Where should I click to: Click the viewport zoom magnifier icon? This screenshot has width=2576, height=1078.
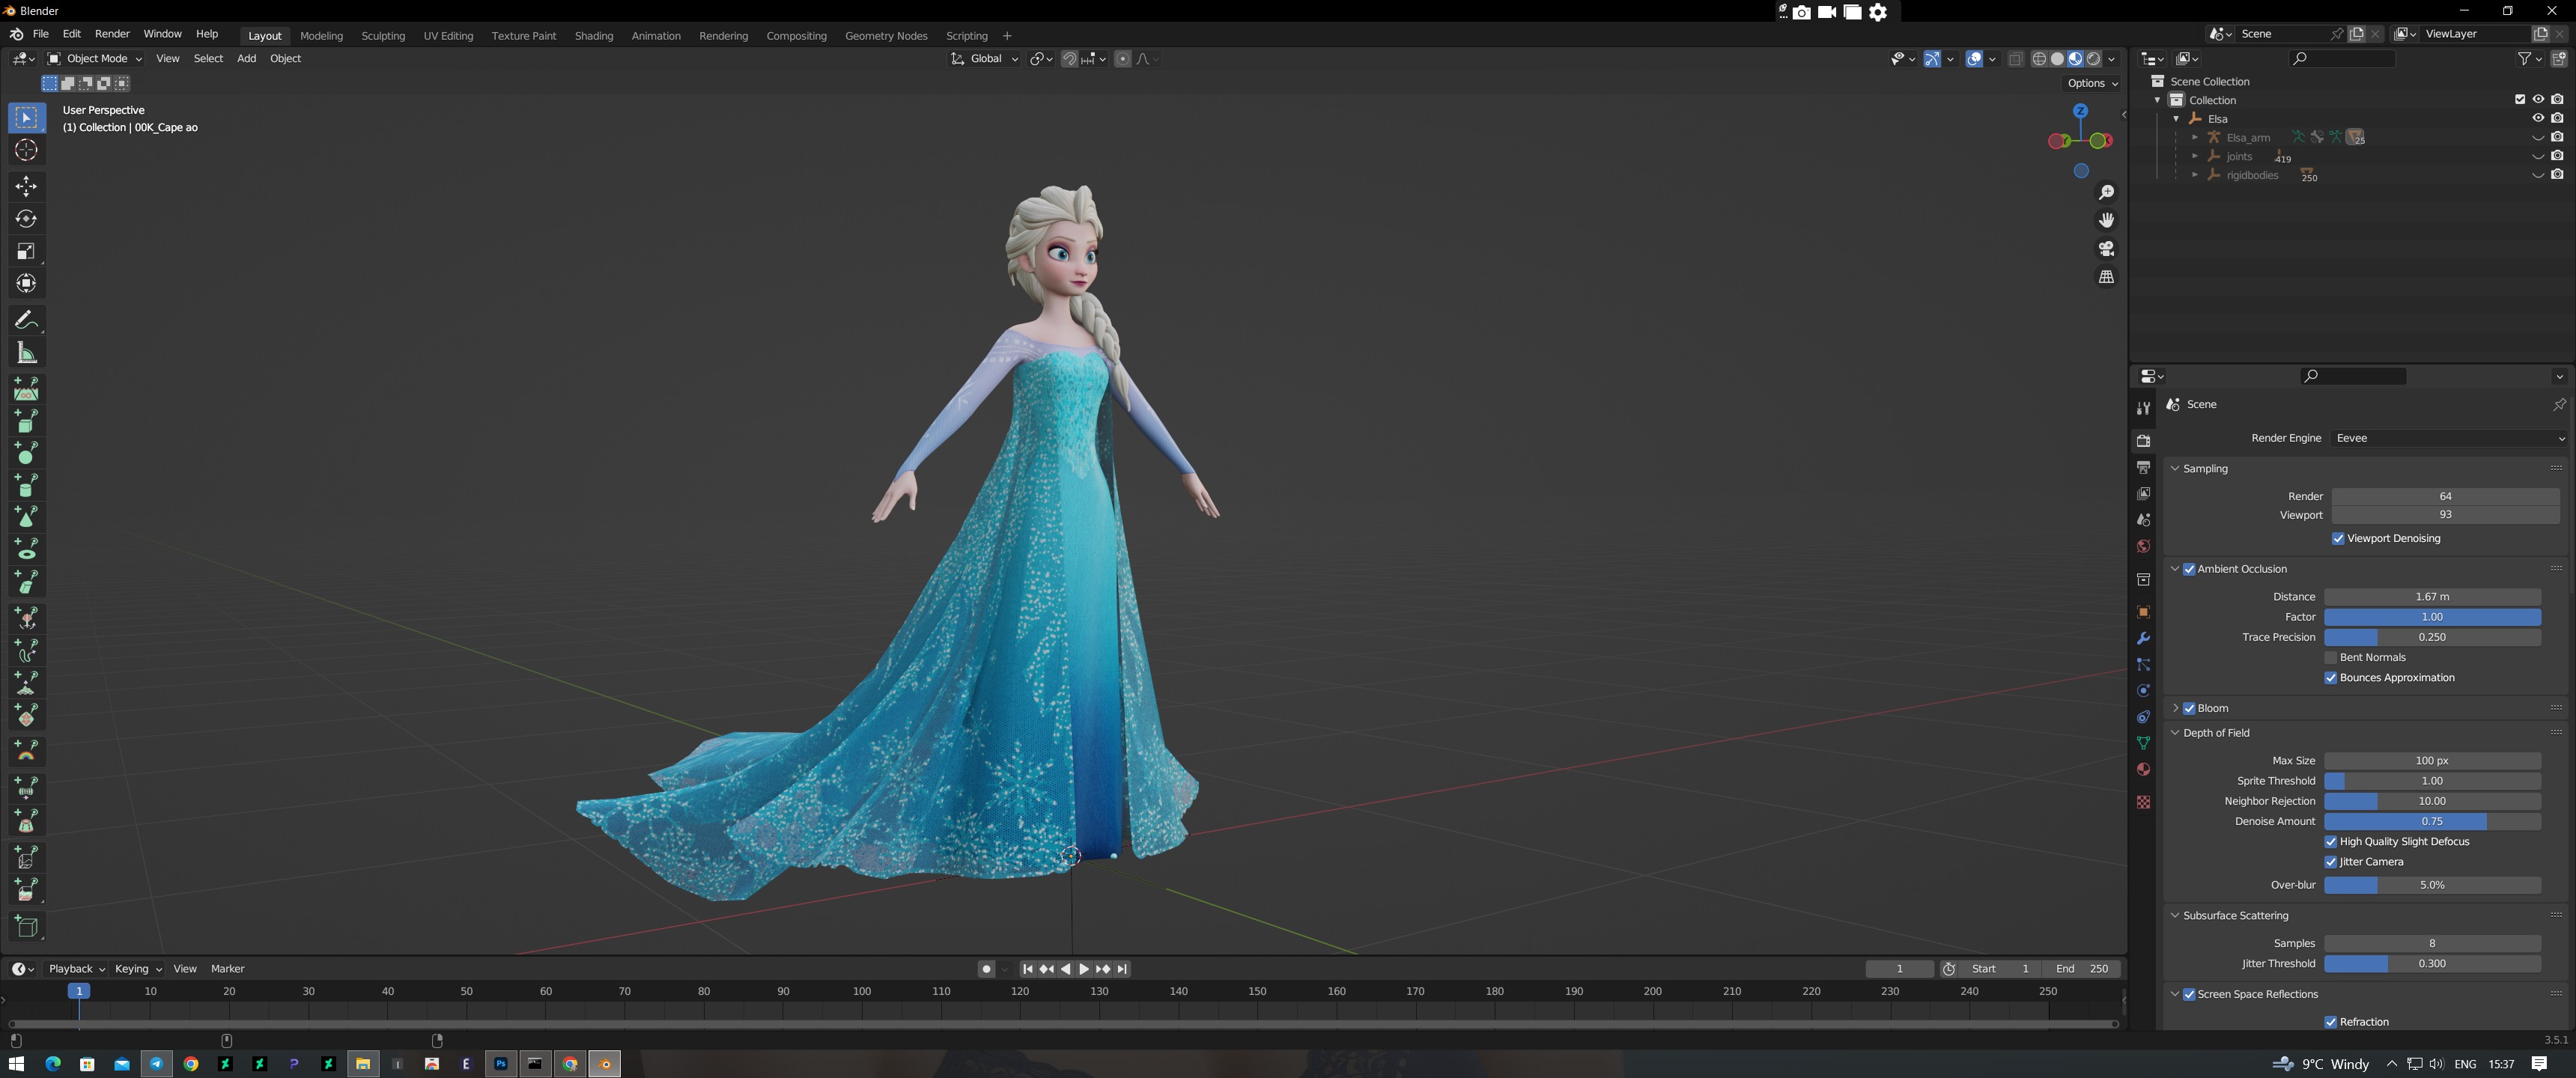tap(2106, 192)
